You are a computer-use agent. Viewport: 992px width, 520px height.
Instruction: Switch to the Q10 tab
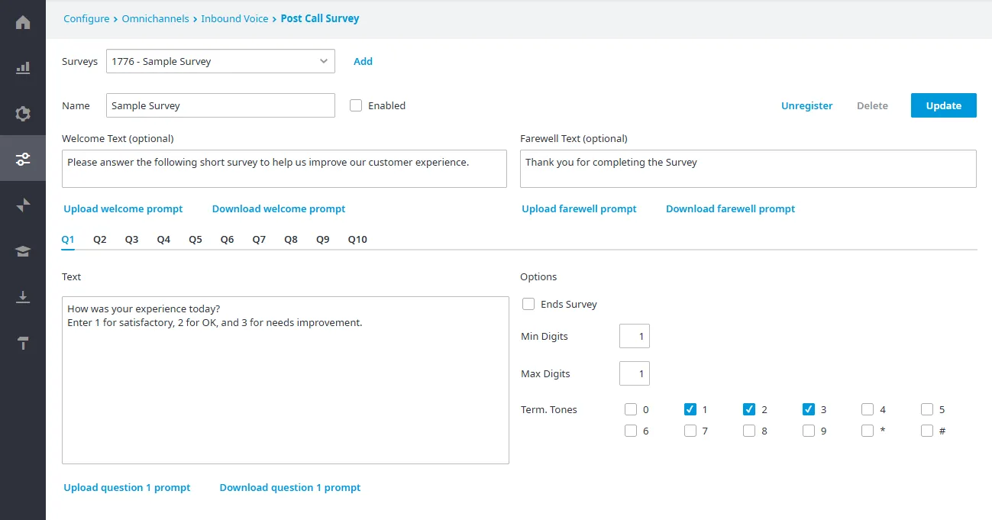tap(357, 239)
